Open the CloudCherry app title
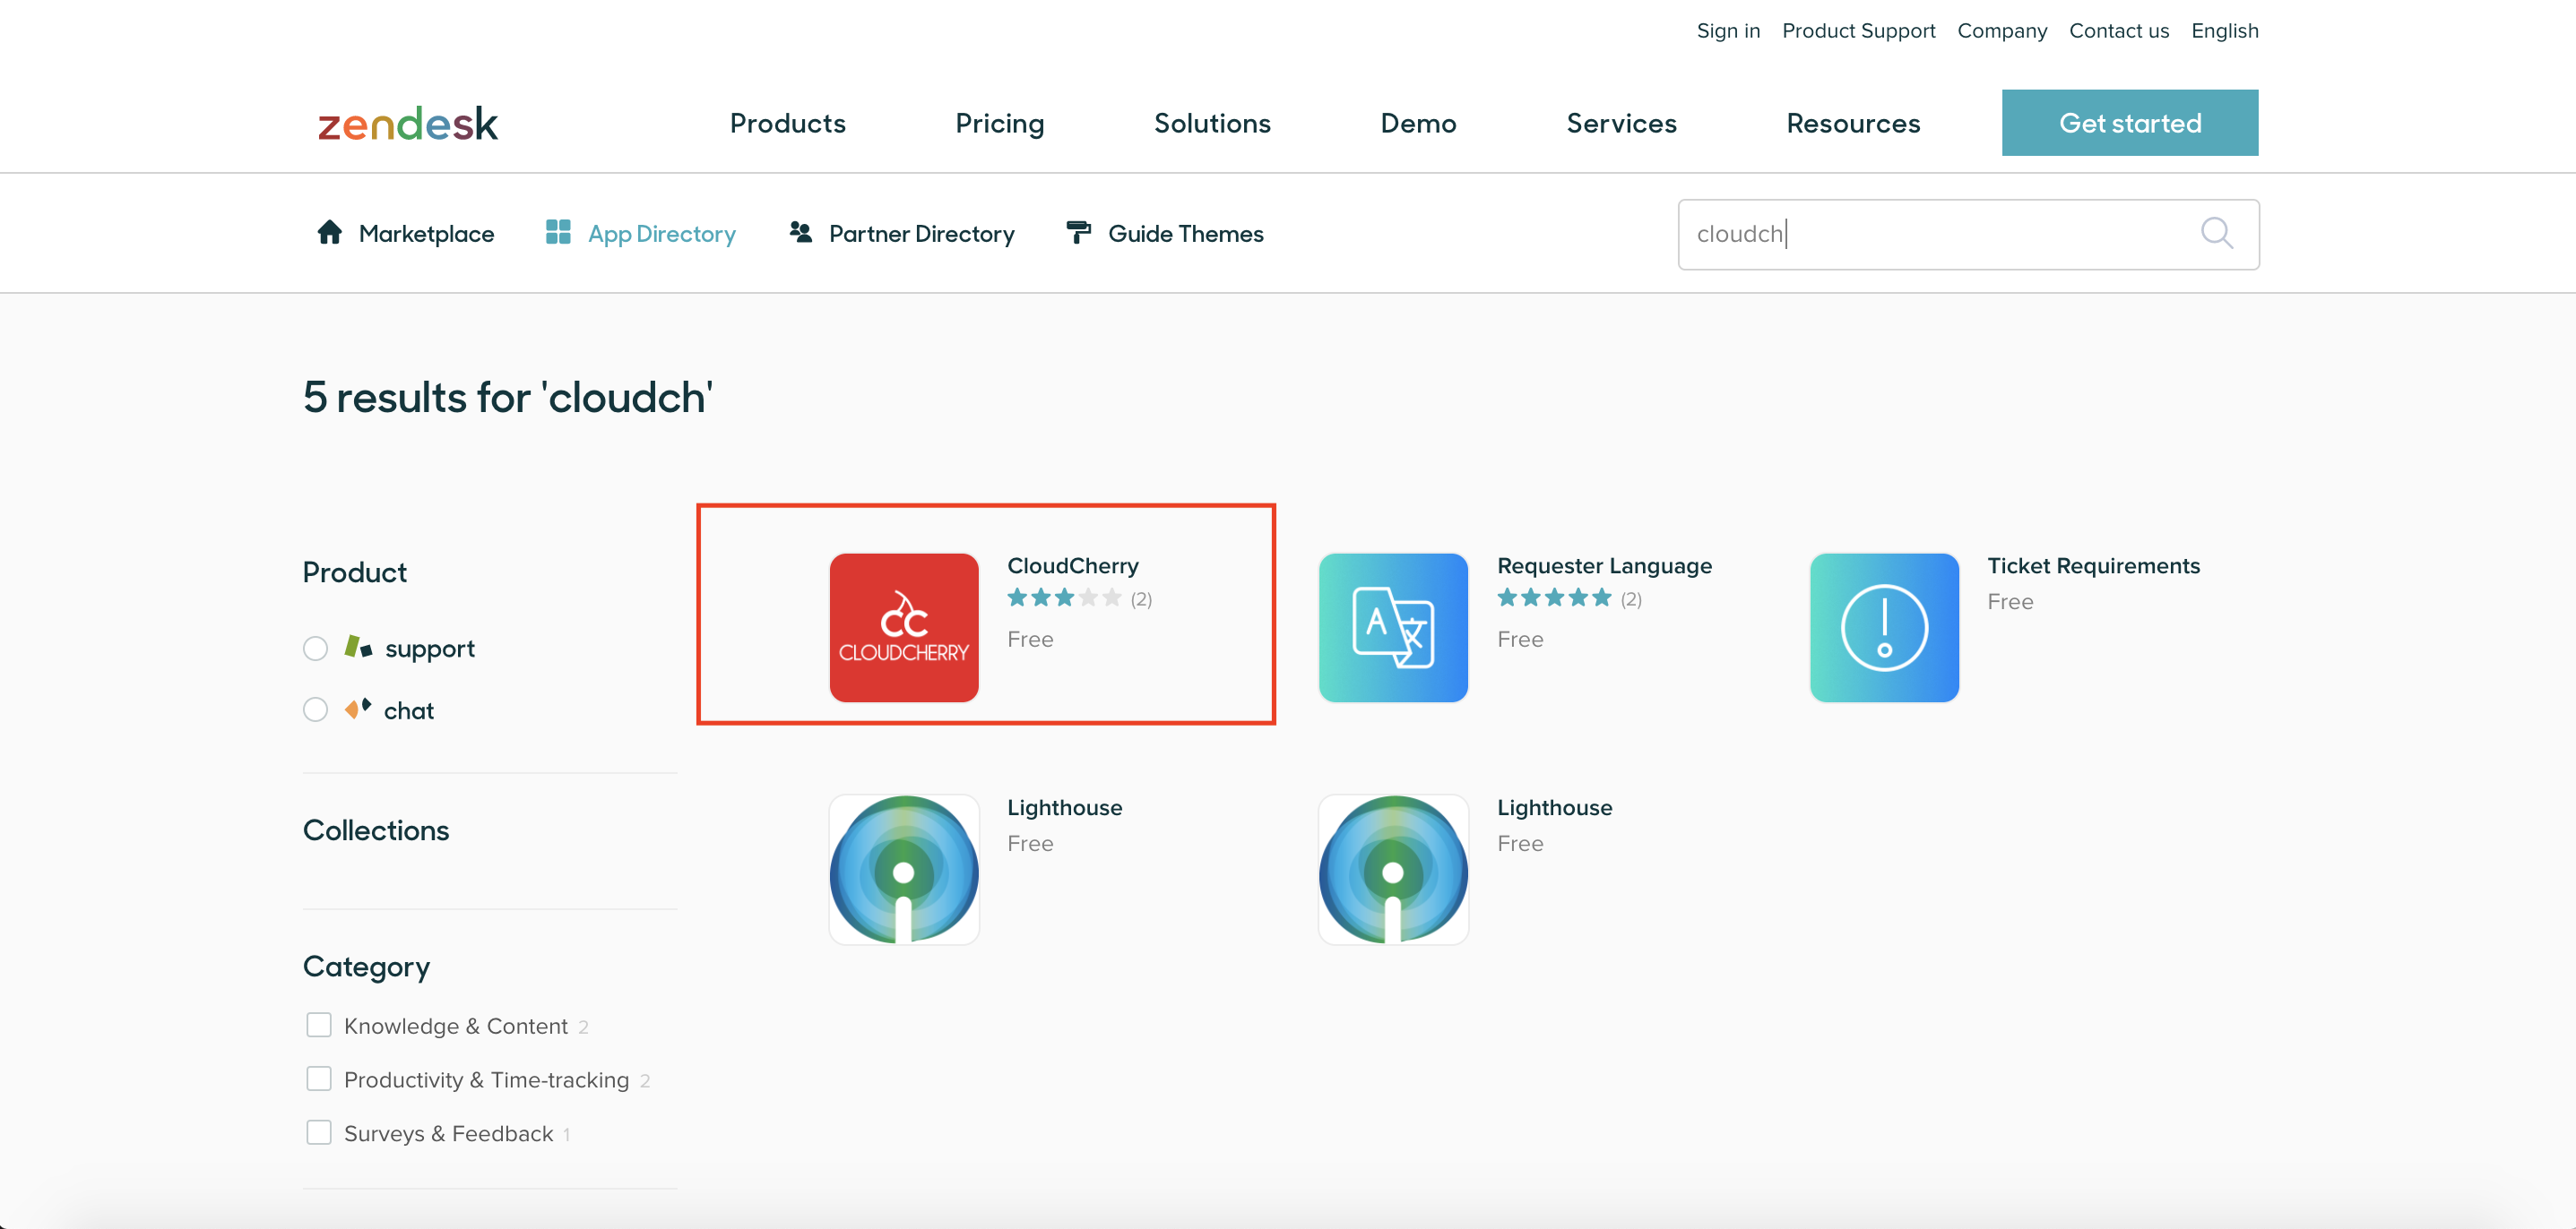The height and width of the screenshot is (1229, 2576). tap(1072, 565)
